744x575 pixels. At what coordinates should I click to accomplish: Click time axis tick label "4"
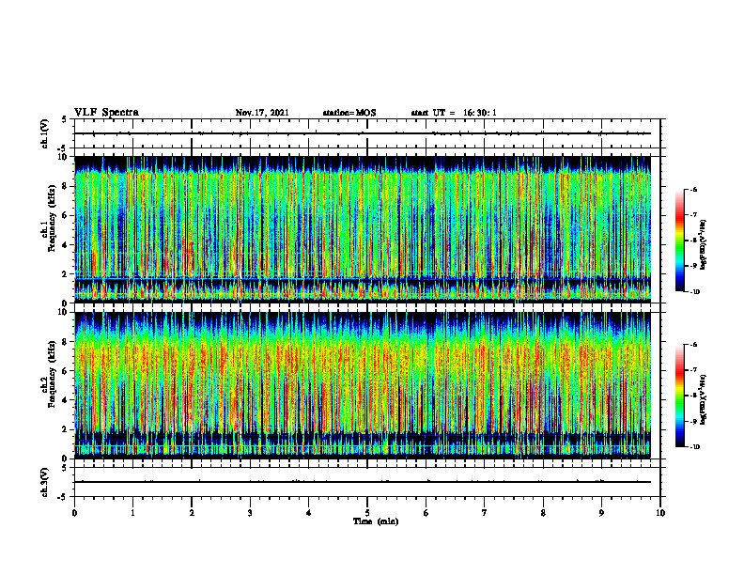click(309, 513)
